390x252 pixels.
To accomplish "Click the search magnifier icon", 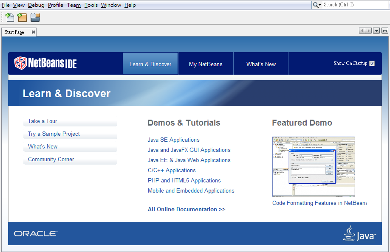I will (316, 5).
